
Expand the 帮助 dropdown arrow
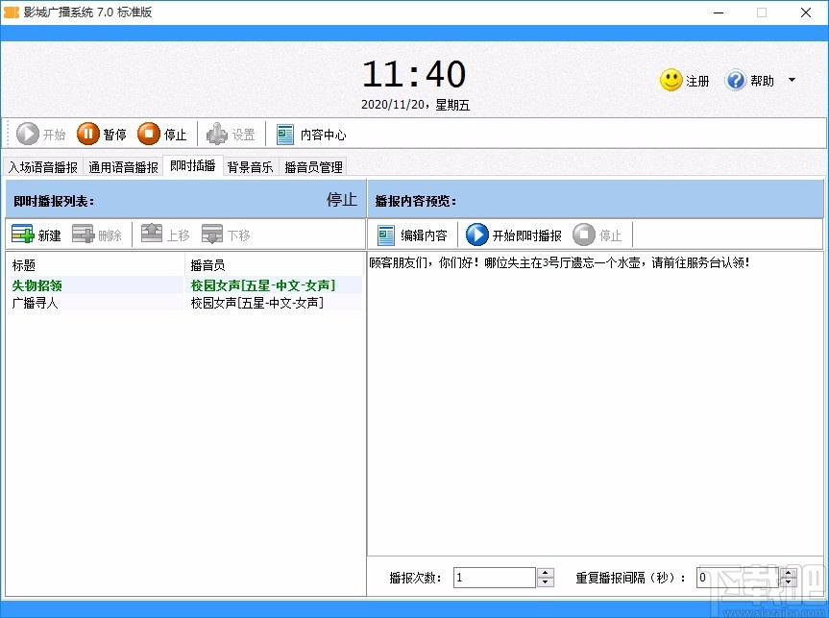(792, 81)
